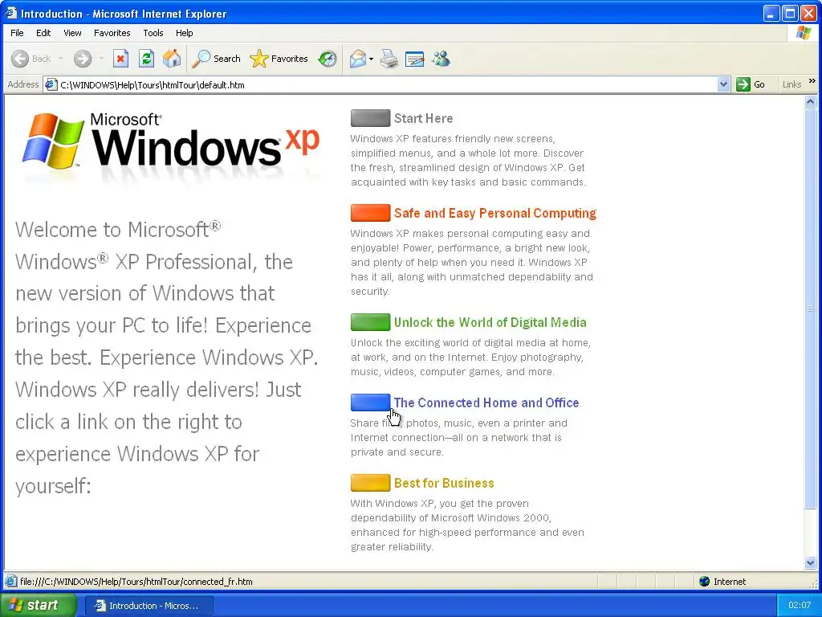Click the gray Start Here color button
Viewport: 822px width, 617px height.
(x=370, y=118)
